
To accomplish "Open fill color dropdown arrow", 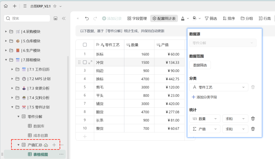I will [200, 18].
